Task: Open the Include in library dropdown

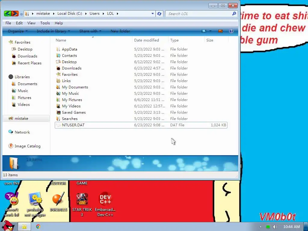Action: (53, 31)
